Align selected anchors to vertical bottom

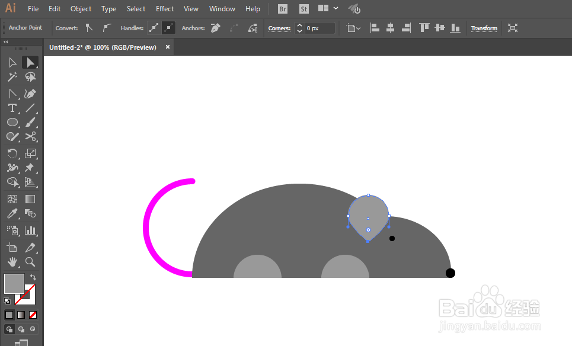tap(455, 28)
